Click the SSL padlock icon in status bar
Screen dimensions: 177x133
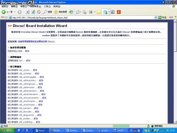click(x=148, y=126)
